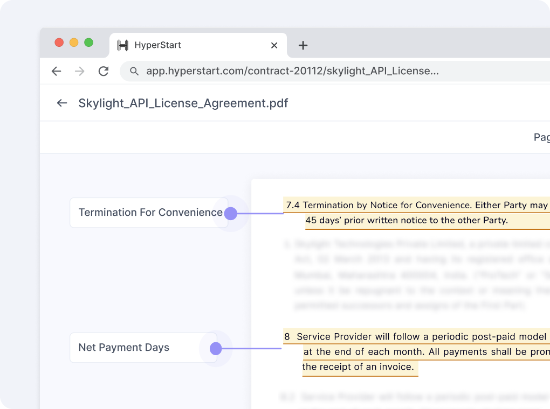Select the Termination For Convenience field label
This screenshot has height=409, width=550.
coord(150,213)
